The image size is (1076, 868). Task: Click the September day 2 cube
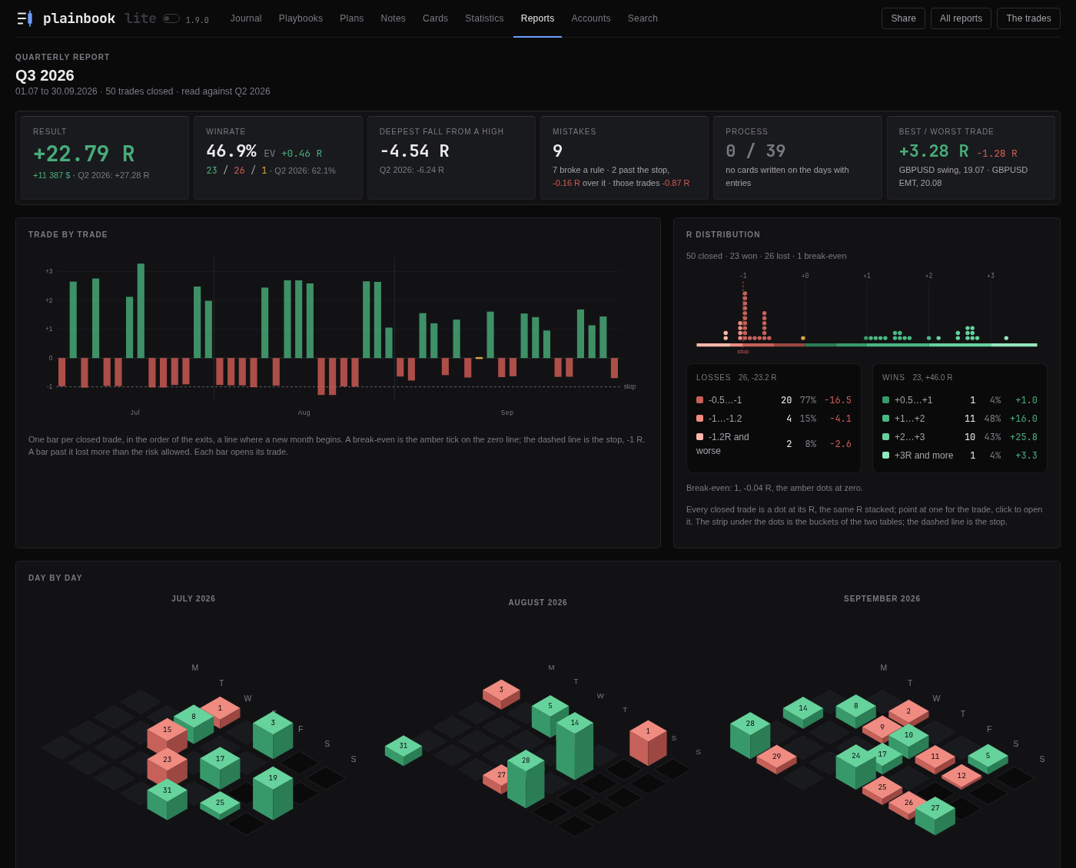tap(908, 714)
